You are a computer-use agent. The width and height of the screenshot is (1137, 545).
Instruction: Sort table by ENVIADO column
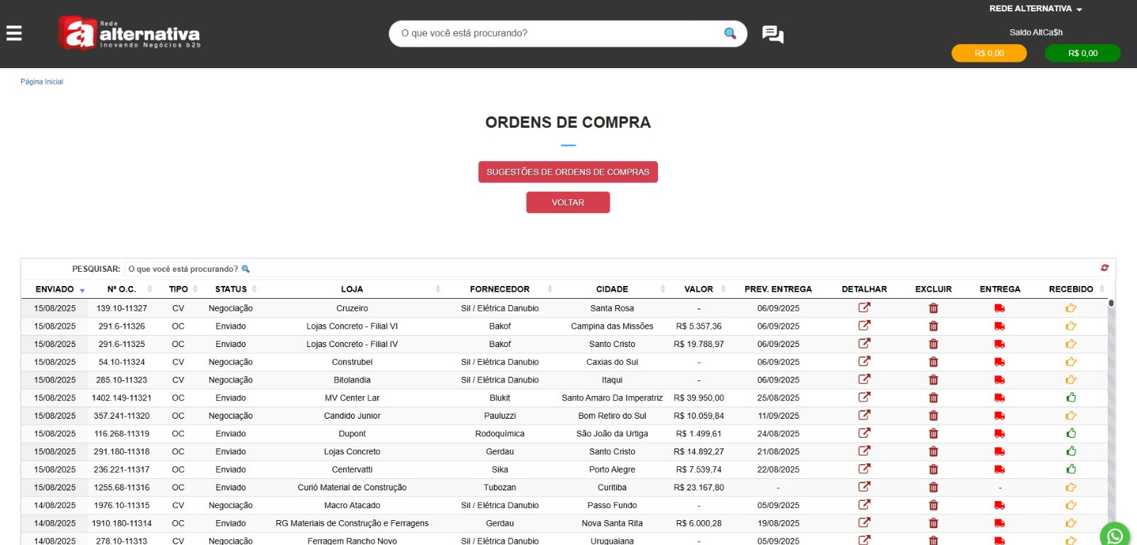tap(55, 289)
